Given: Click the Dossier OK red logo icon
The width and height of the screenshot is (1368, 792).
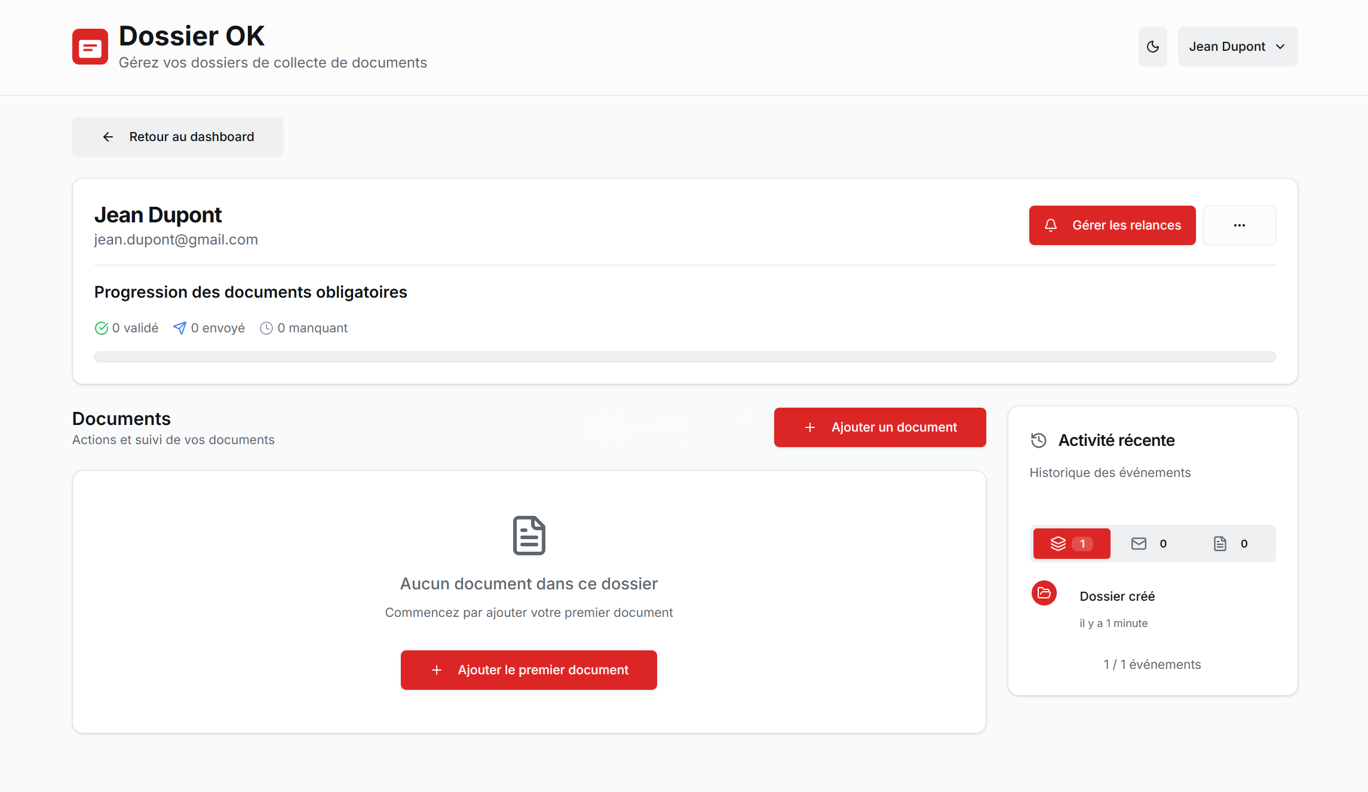Looking at the screenshot, I should point(90,47).
